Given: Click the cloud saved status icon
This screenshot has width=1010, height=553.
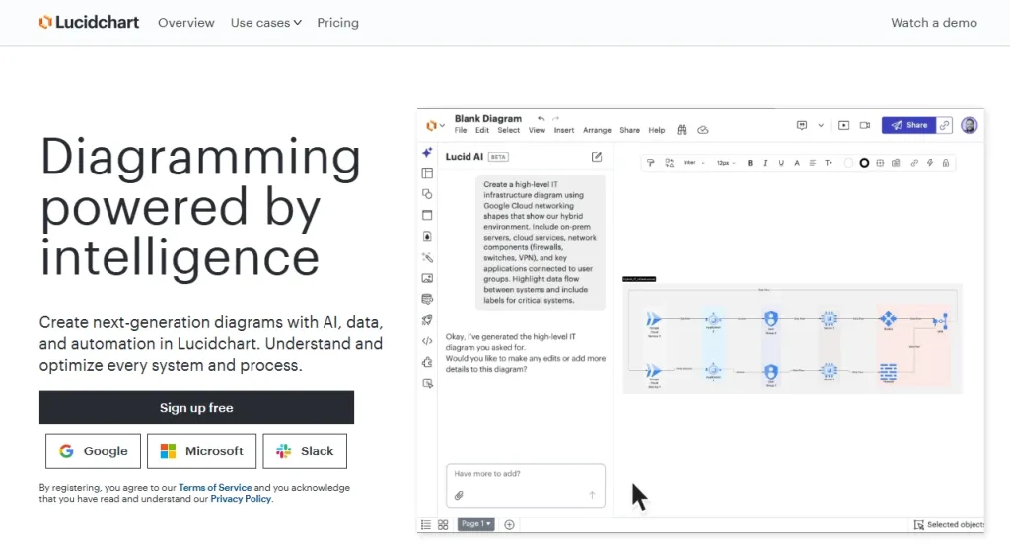Looking at the screenshot, I should [702, 130].
